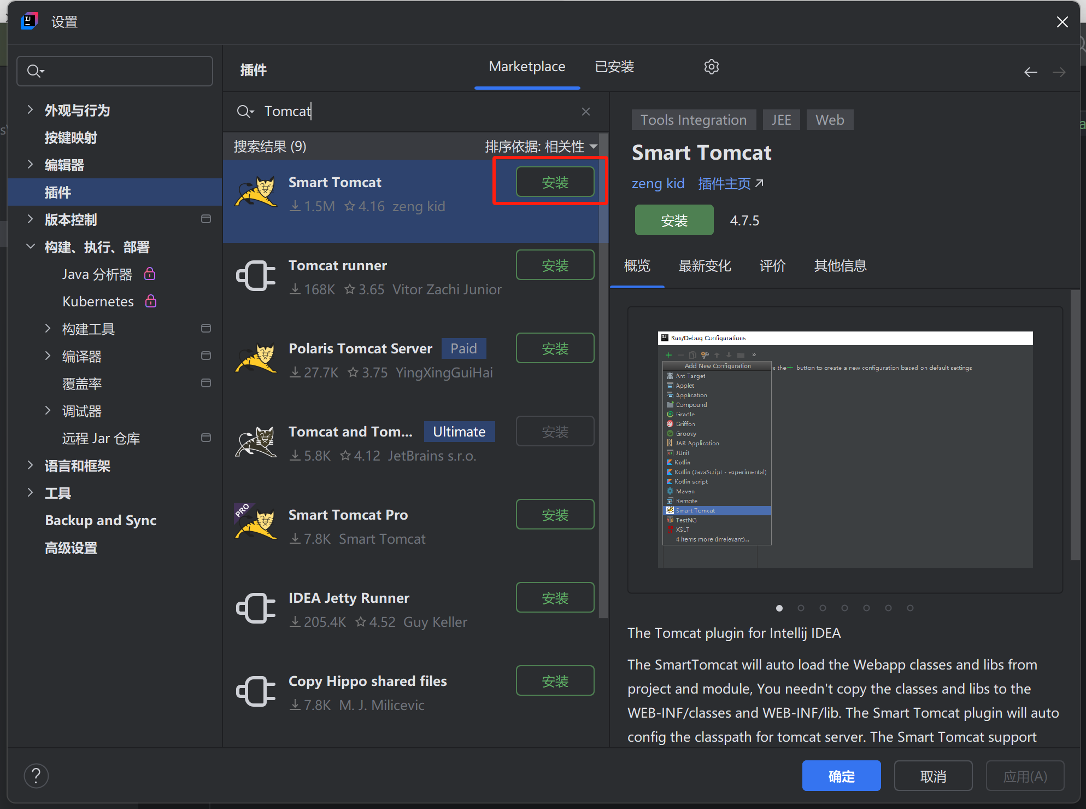Screen dimensions: 1086x809
Task: Click the JEE tag
Action: (x=781, y=120)
